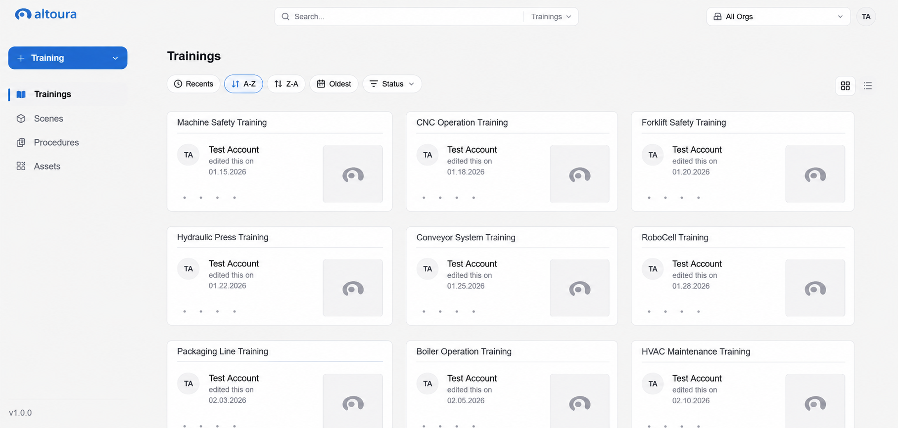Click the v1.0.0 version label

(x=20, y=413)
